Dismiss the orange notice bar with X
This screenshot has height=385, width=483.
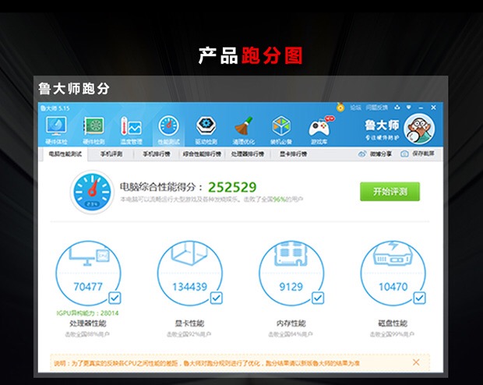point(416,362)
